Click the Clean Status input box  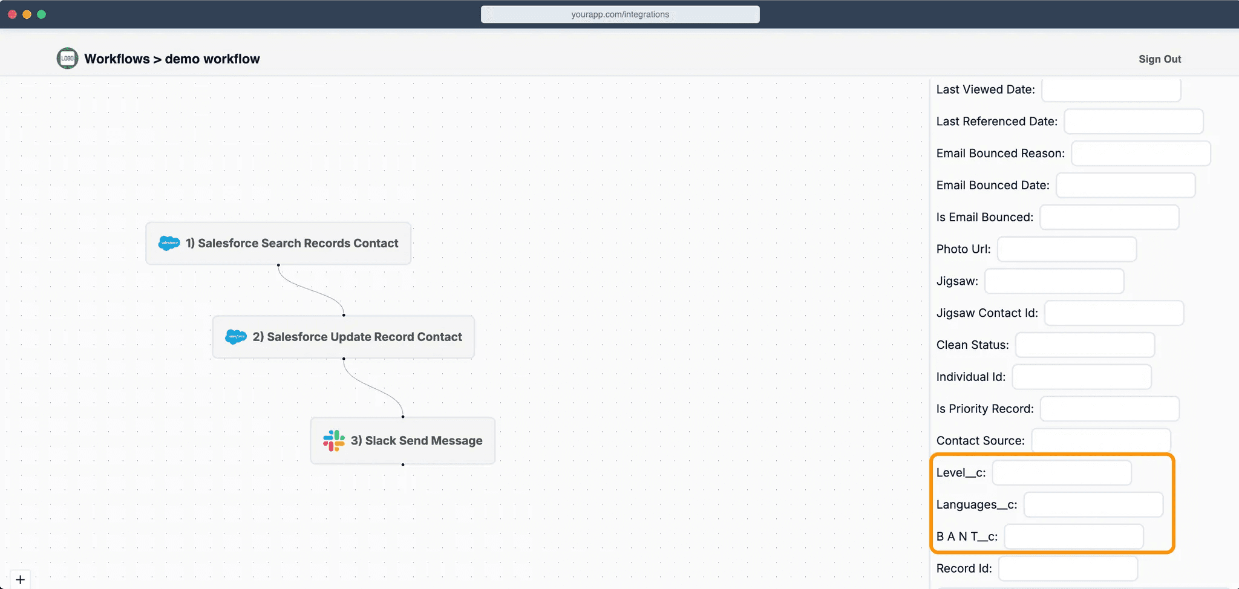(1085, 345)
